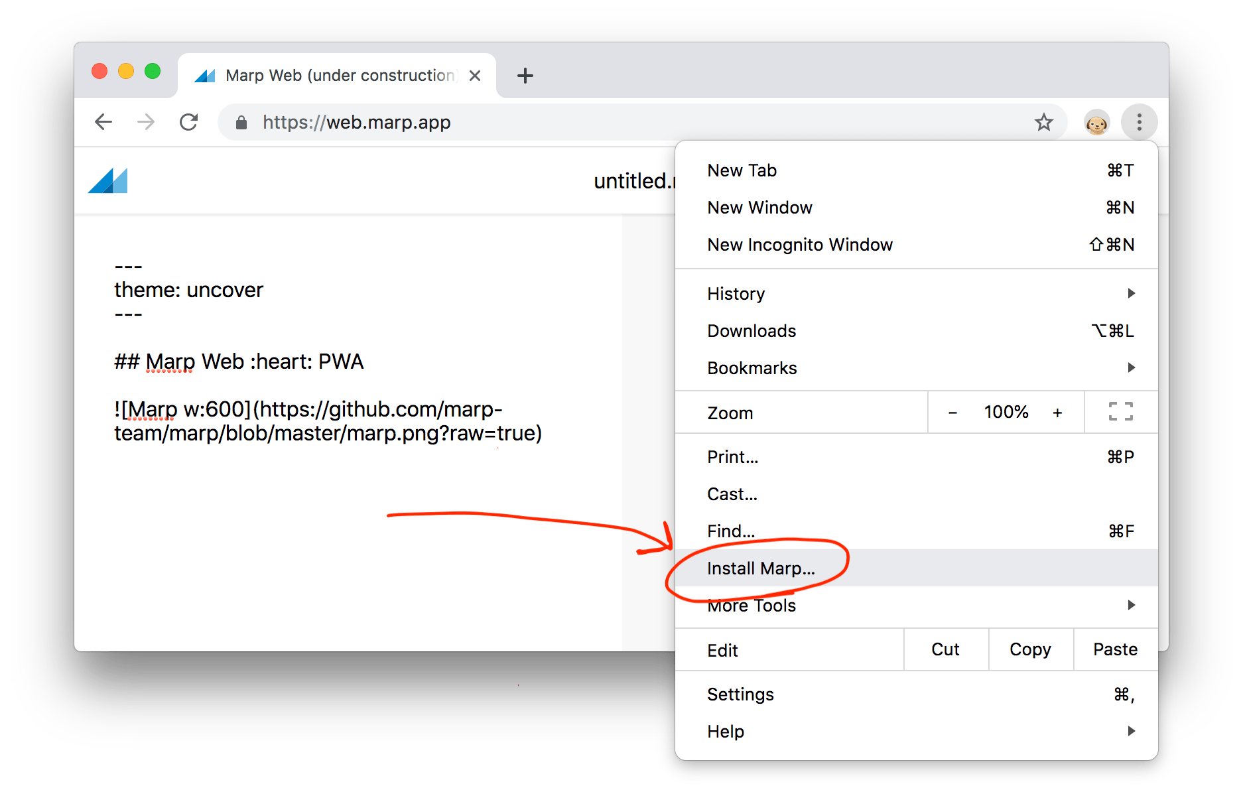1243x788 pixels.
Task: Expand the History submenu
Action: (916, 294)
